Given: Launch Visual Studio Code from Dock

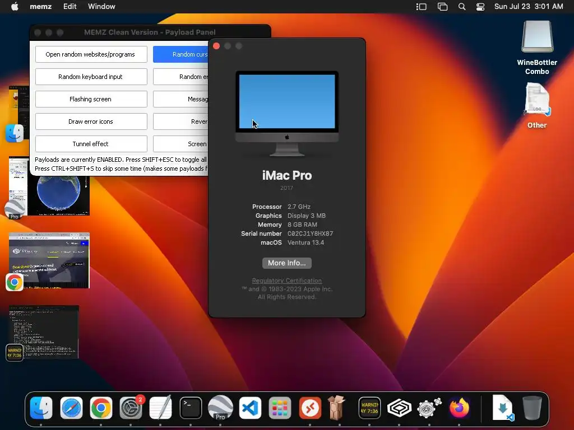Looking at the screenshot, I should click(x=251, y=408).
